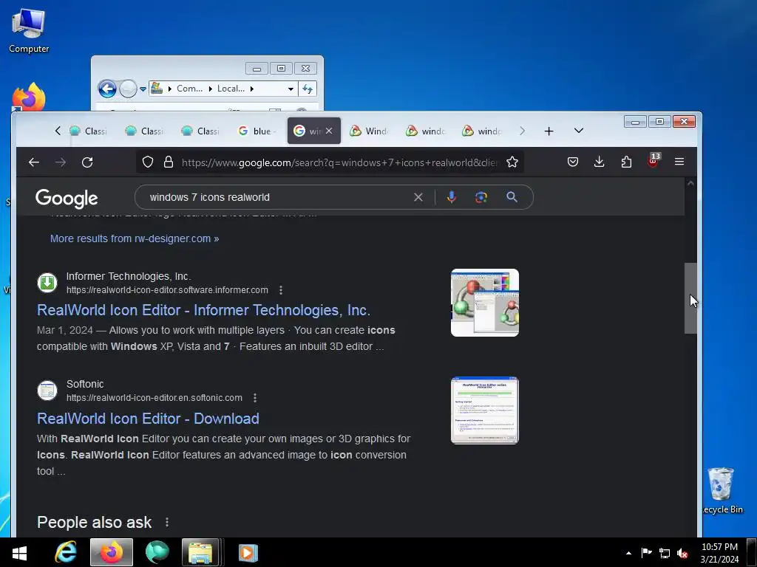
Task: Open Explorer recent pages dropdown arrow
Action: tap(143, 89)
